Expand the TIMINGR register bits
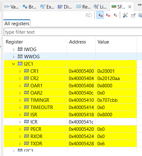 pos(20,100)
